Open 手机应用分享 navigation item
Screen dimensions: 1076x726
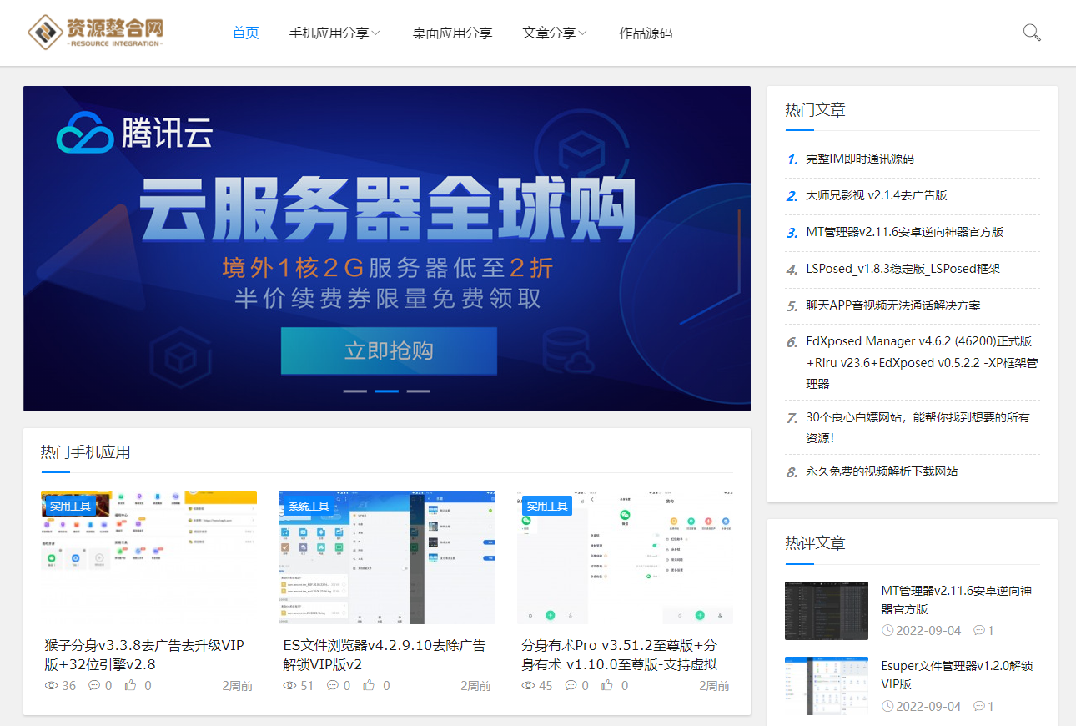click(x=329, y=33)
